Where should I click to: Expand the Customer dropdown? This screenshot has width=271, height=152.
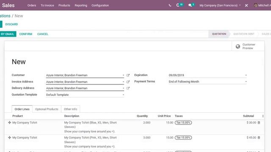click(123, 75)
